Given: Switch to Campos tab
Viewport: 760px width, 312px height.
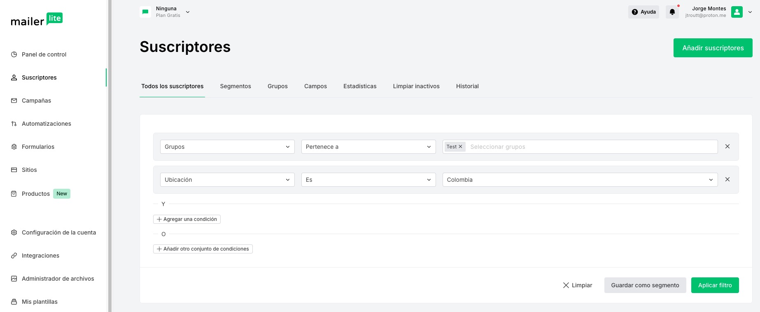Looking at the screenshot, I should [315, 86].
